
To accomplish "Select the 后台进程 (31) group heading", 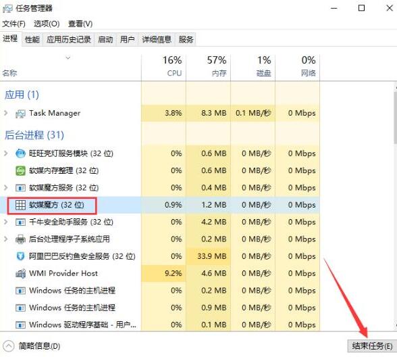I will click(34, 135).
